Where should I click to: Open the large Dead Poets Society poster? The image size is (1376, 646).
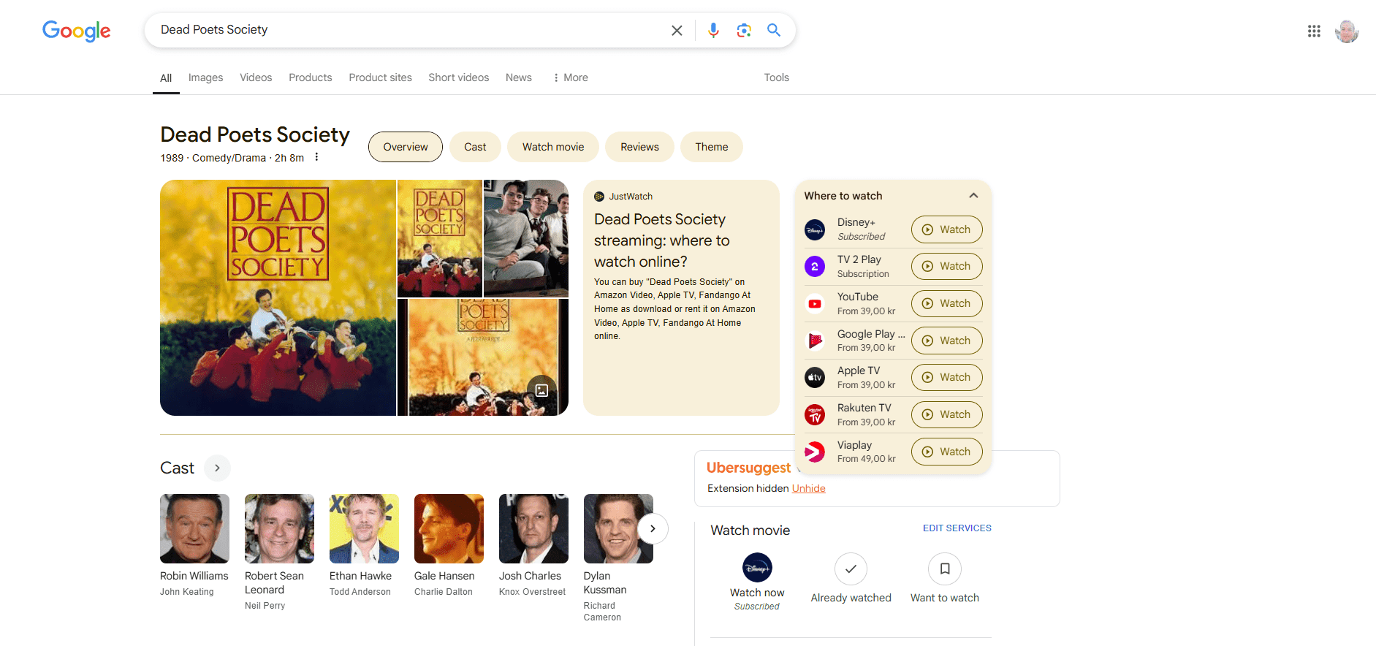point(278,297)
